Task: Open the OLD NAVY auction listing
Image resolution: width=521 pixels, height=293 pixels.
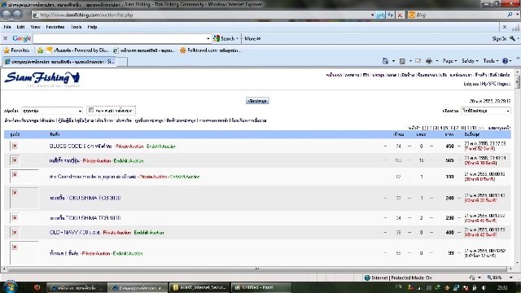Action: click(x=75, y=233)
